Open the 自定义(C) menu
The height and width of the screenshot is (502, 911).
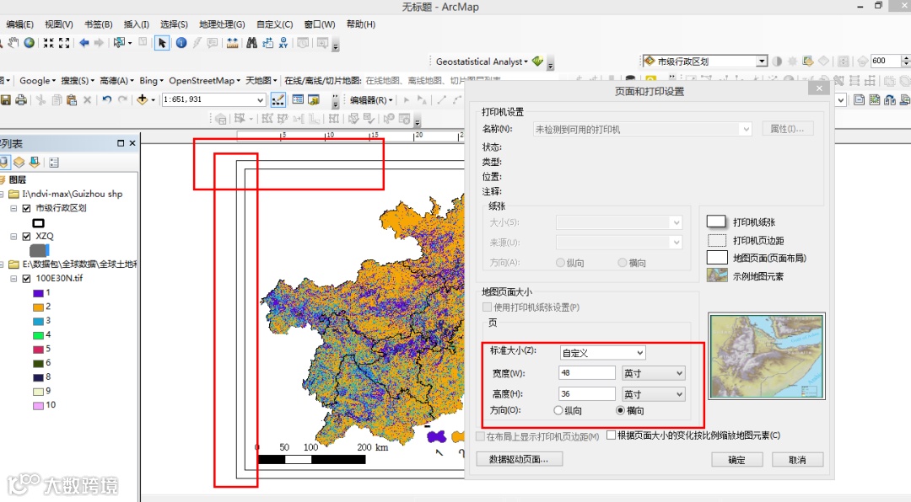(x=275, y=24)
